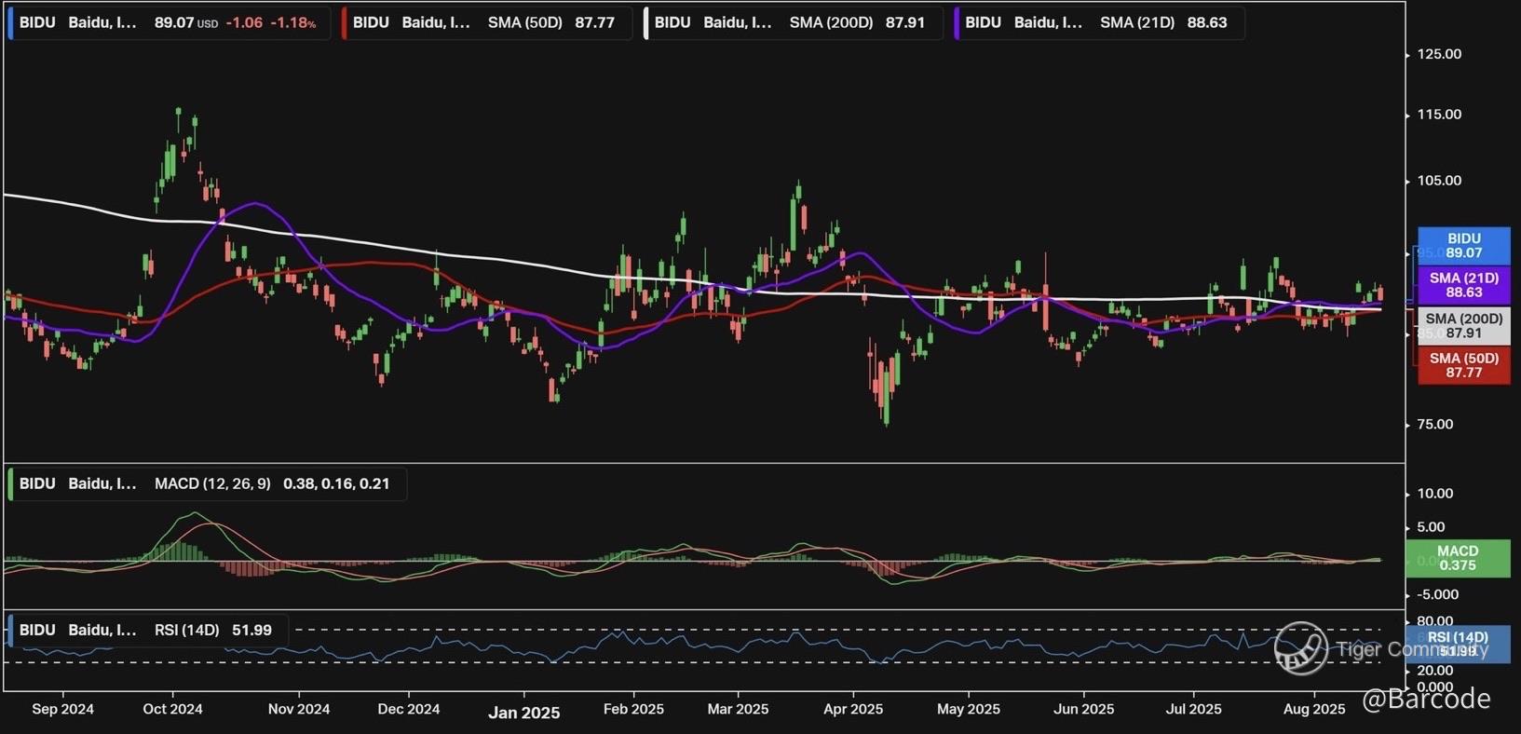Click the 51.99 value in the RSI legend
The height and width of the screenshot is (734, 1521).
pyautogui.click(x=251, y=631)
